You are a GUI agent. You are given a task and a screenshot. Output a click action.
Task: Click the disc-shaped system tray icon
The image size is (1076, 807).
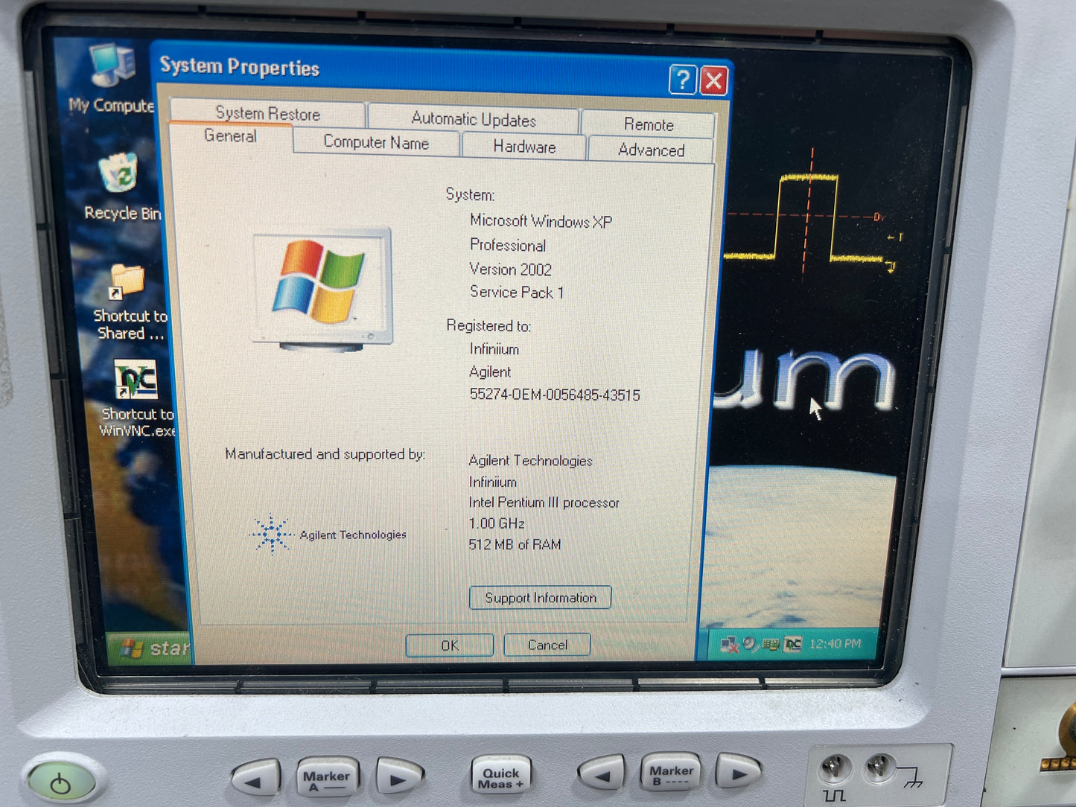pyautogui.click(x=750, y=644)
